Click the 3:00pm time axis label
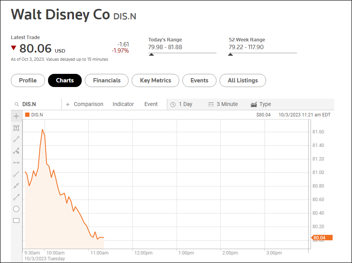The width and height of the screenshot is (352, 263). 274,253
